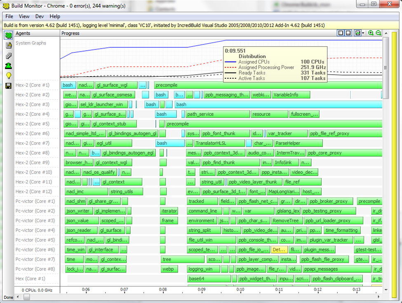Select the green Progress view sidebar icon
The width and height of the screenshot is (402, 303).
coord(8,35)
